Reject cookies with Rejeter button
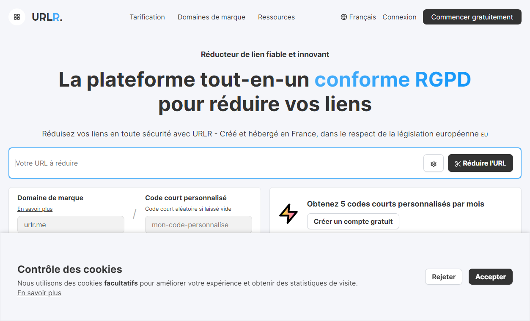The width and height of the screenshot is (530, 321). (443, 277)
